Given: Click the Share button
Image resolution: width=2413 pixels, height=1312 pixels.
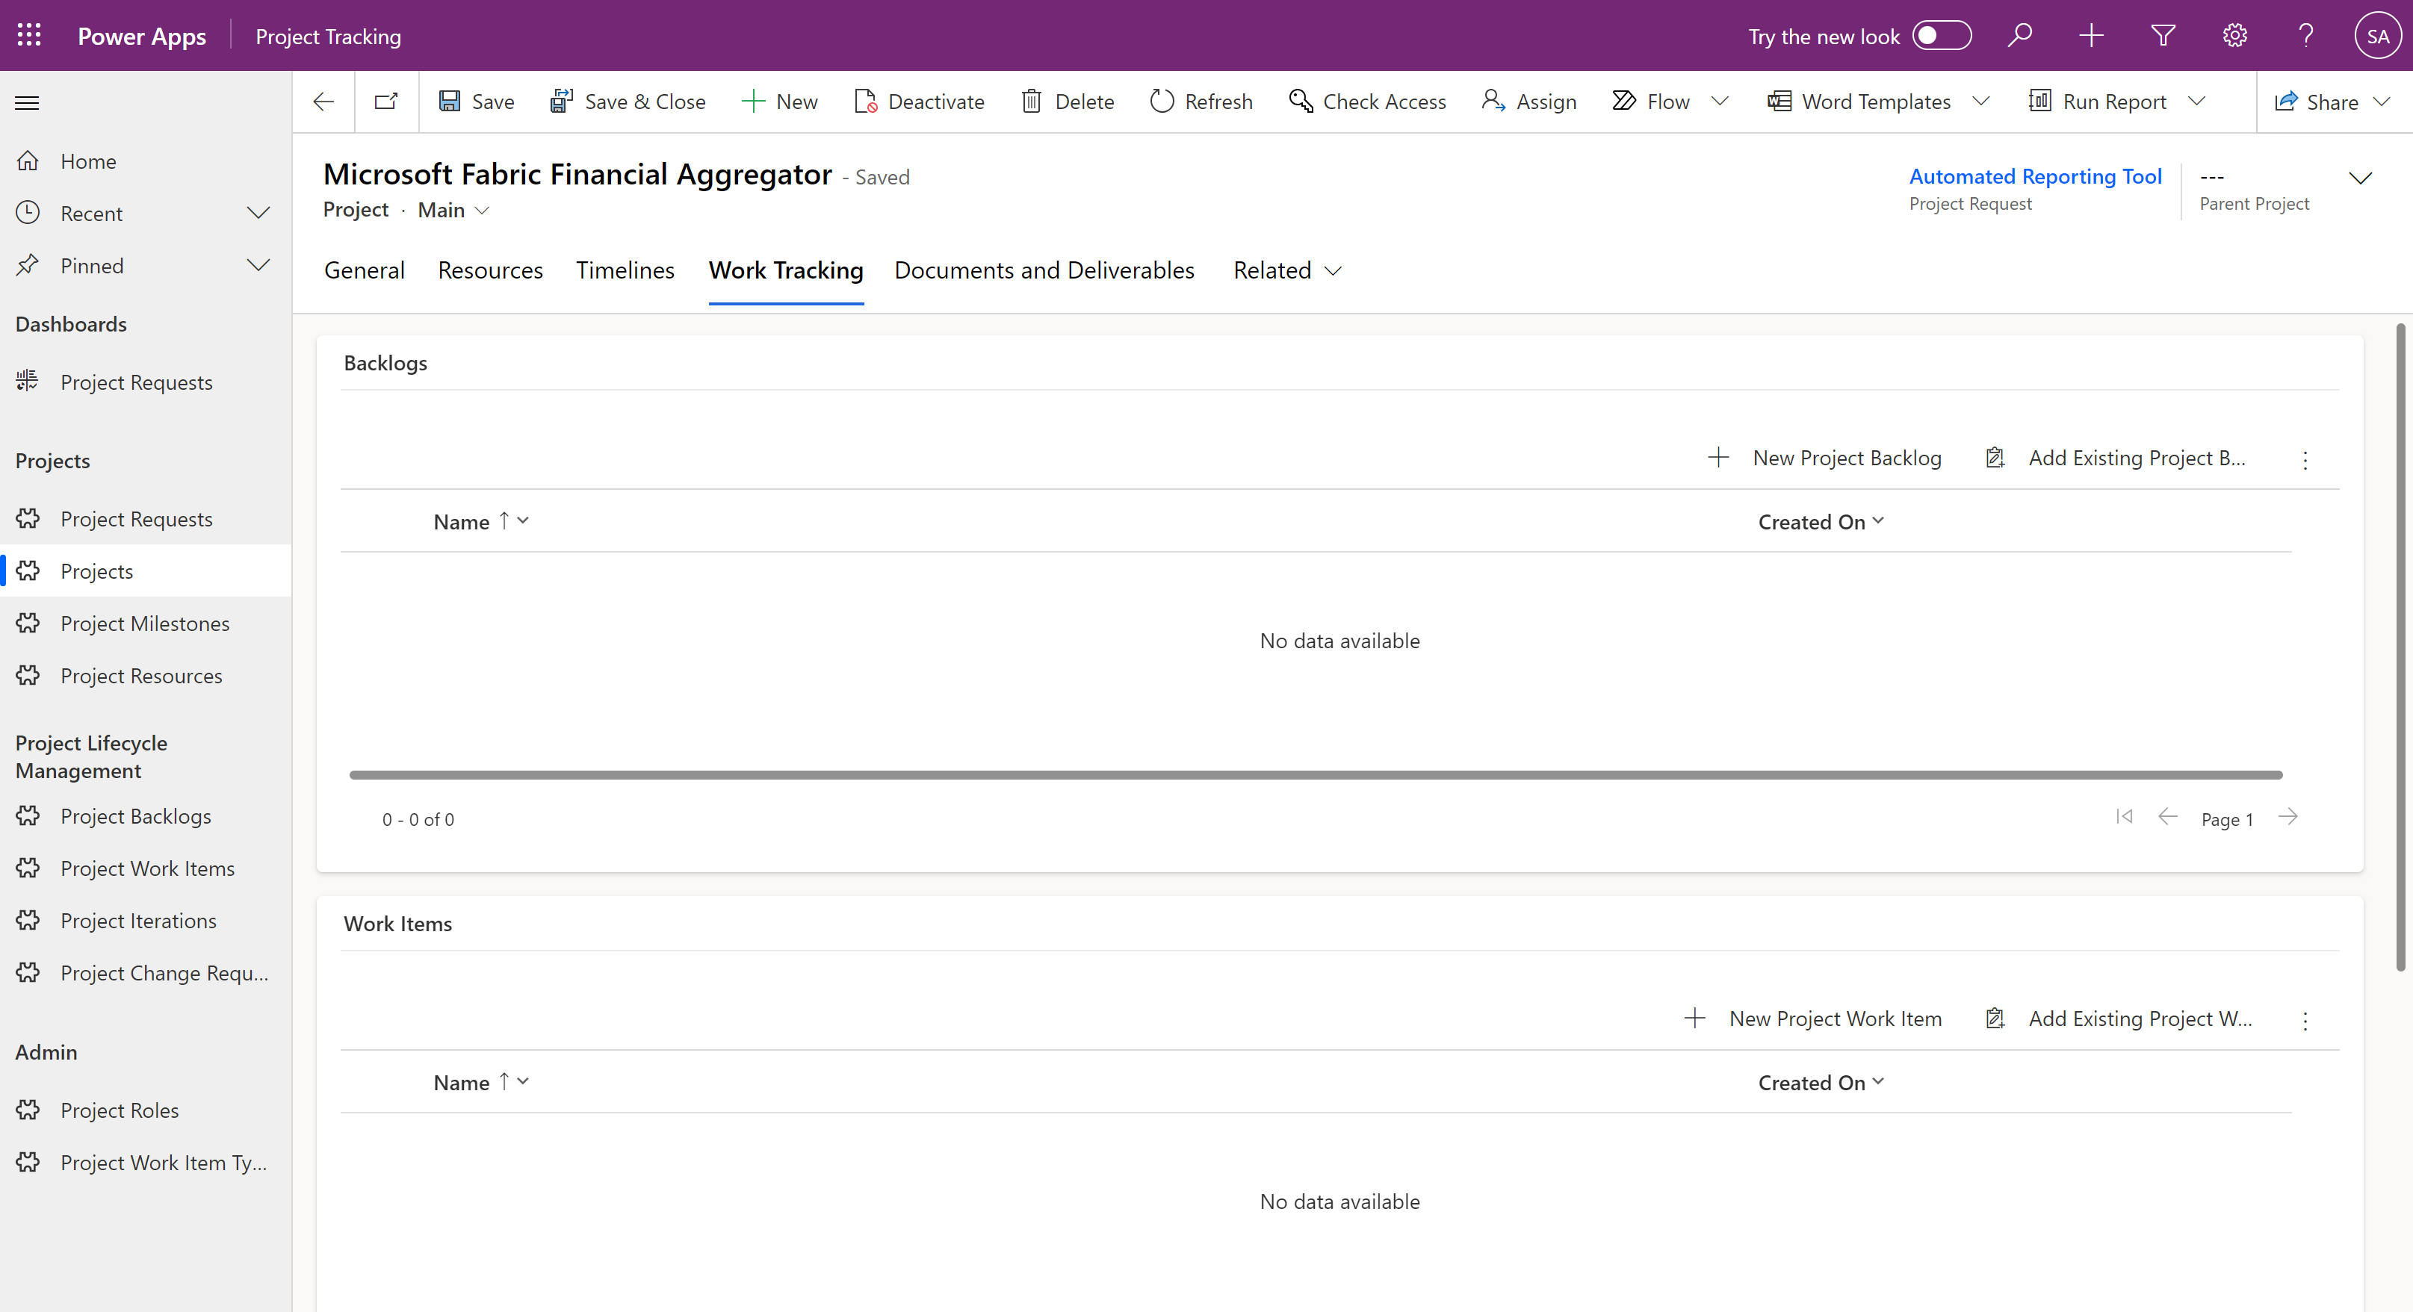Looking at the screenshot, I should click(x=2316, y=101).
